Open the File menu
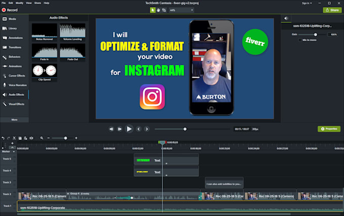Screen dimensions: 344x216 4,3
